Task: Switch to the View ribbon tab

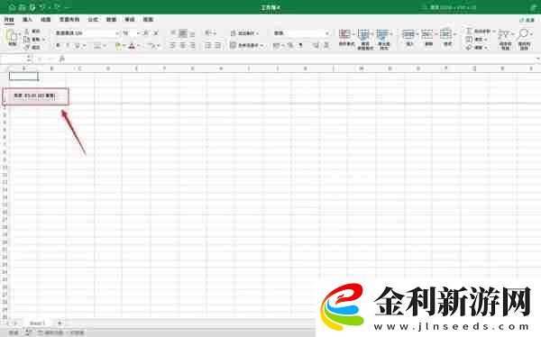Action: pyautogui.click(x=148, y=20)
